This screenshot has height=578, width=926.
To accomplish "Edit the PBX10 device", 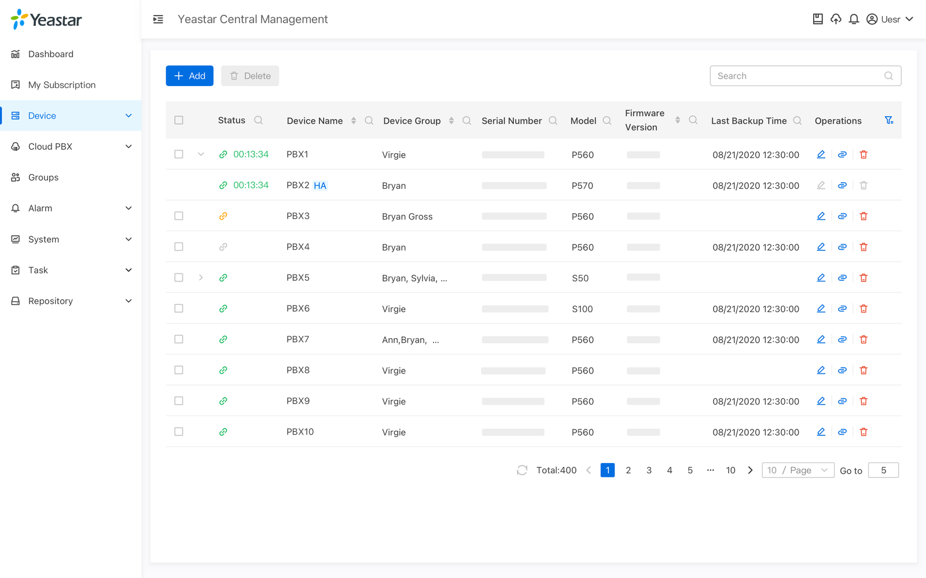I will [x=821, y=432].
